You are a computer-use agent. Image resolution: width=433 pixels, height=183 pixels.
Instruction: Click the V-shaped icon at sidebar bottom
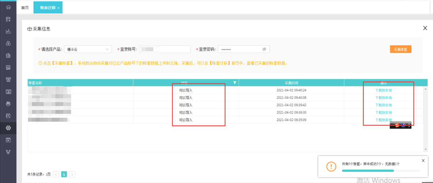8,152
